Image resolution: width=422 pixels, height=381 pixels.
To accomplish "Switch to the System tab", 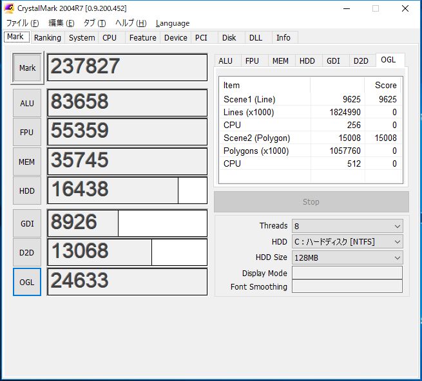I will tap(82, 37).
